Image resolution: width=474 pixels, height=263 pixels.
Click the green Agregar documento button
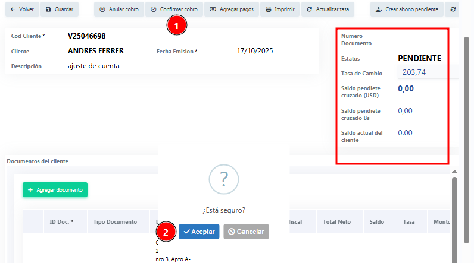coord(55,189)
